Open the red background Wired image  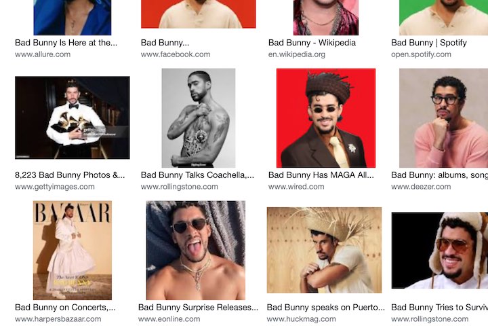[x=326, y=118]
